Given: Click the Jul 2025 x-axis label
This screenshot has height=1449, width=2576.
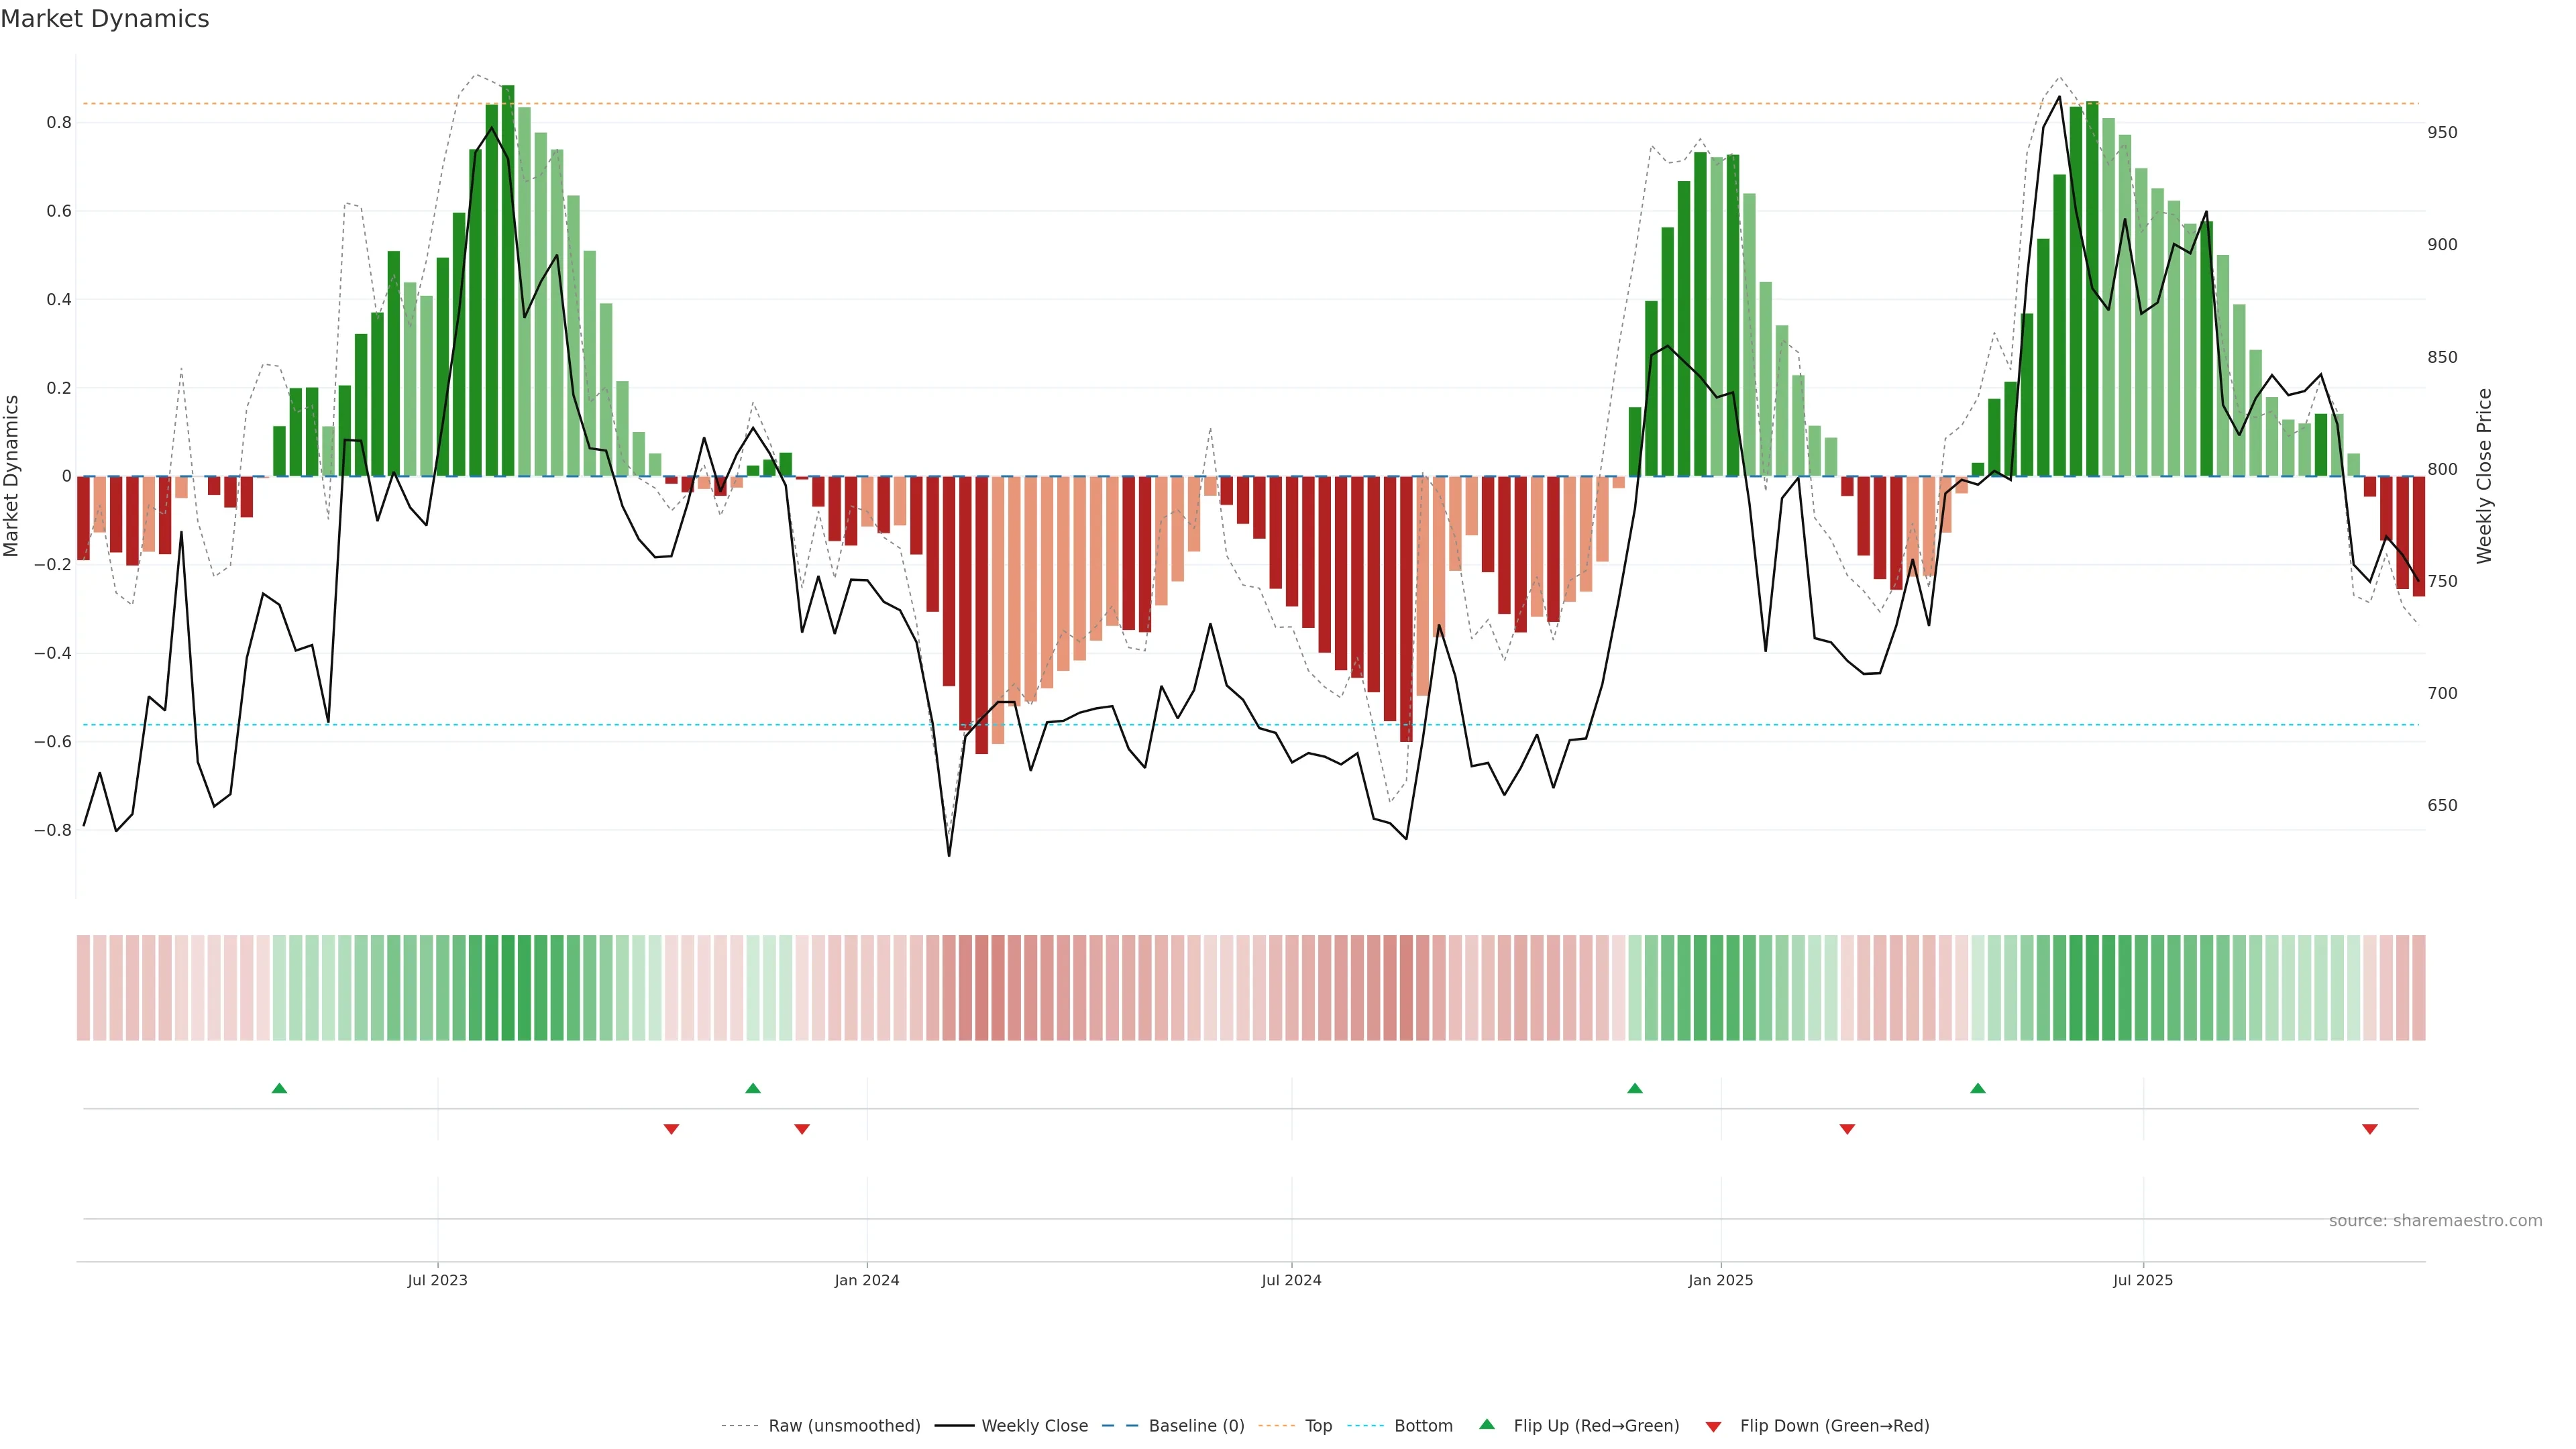Looking at the screenshot, I should pyautogui.click(x=2143, y=1280).
